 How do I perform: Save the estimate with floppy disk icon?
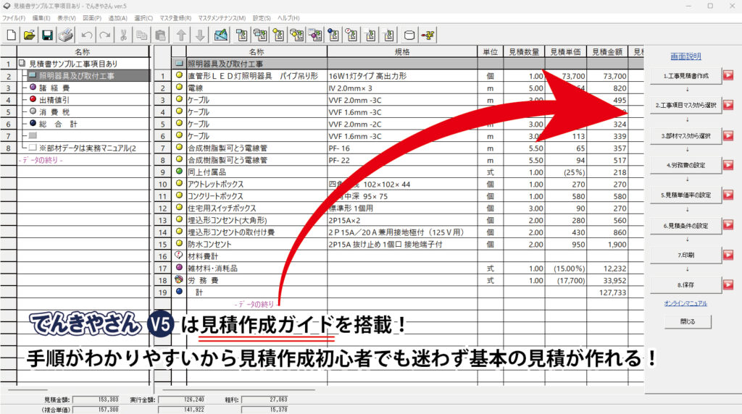47,35
